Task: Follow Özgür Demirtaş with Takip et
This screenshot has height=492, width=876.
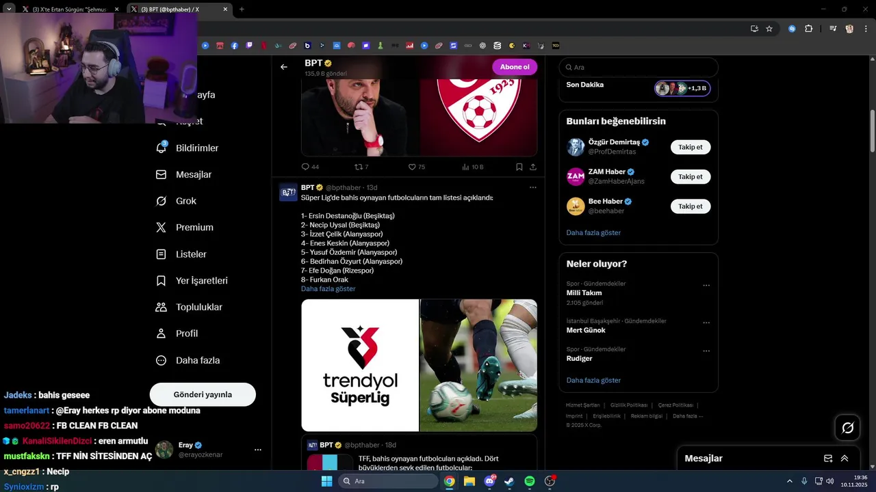Action: (691, 147)
